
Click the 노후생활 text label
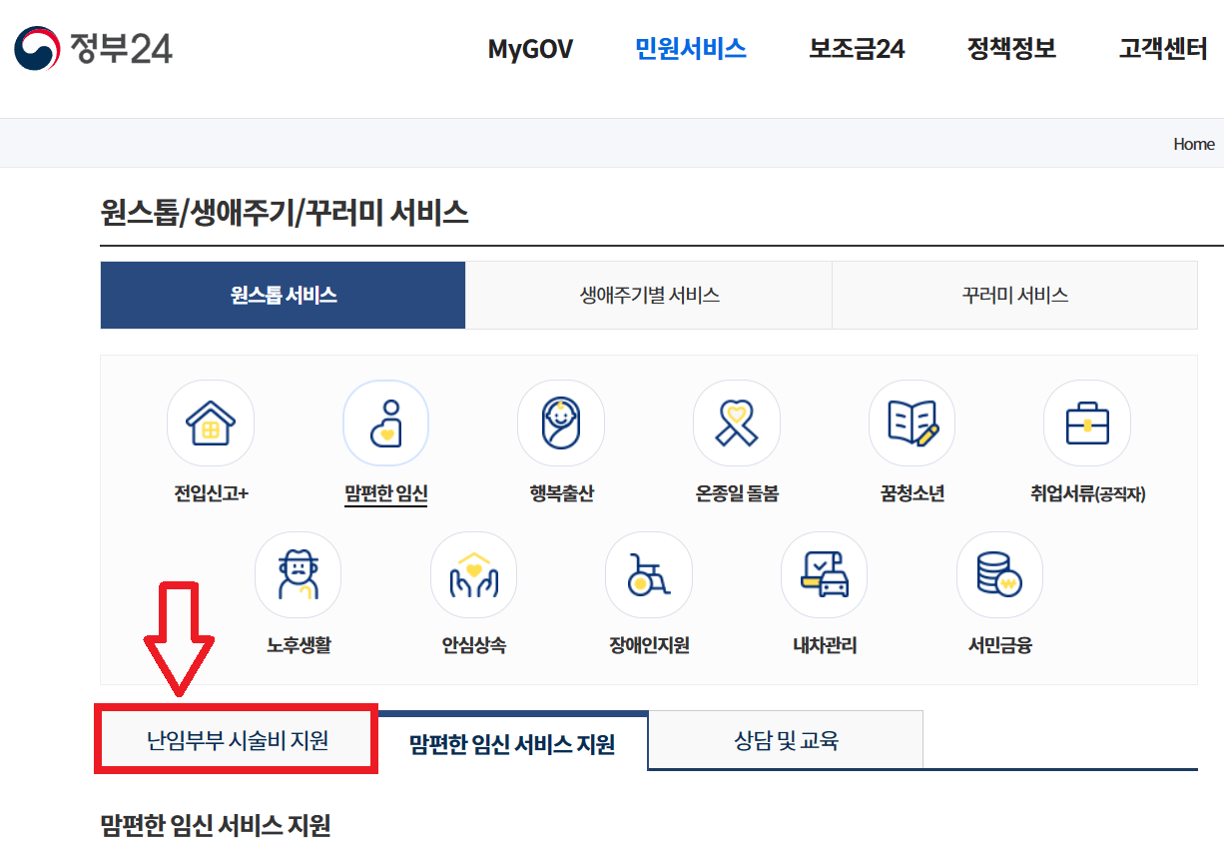pos(298,645)
